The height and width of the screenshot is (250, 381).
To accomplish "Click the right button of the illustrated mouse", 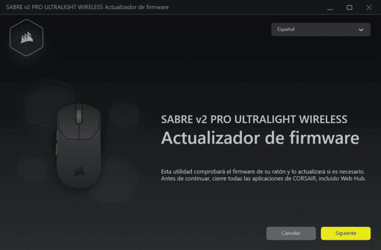I will click(x=89, y=123).
